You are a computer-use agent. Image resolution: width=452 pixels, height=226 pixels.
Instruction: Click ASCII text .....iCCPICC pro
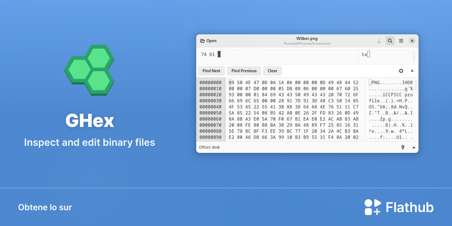391,95
